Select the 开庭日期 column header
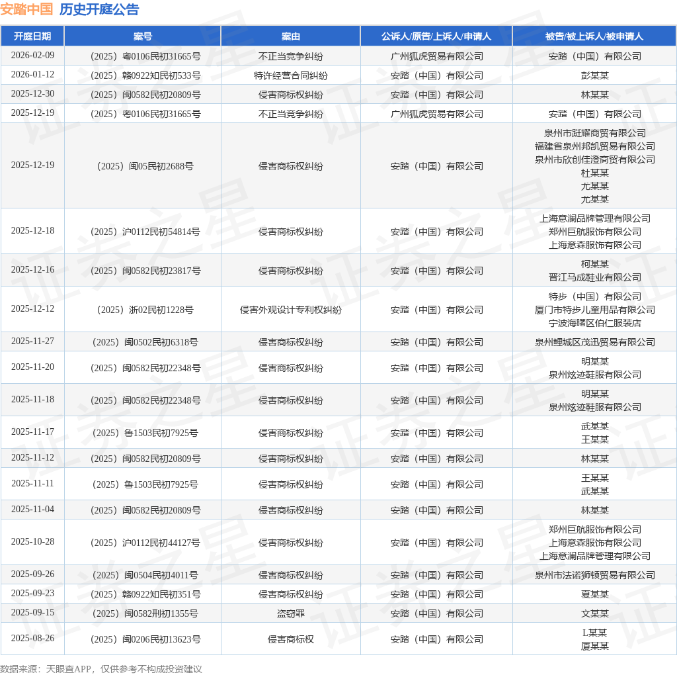 coord(32,36)
